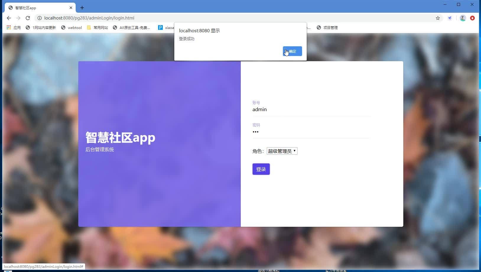Bookmark this page with the star icon
The image size is (481, 272).
pyautogui.click(x=438, y=18)
